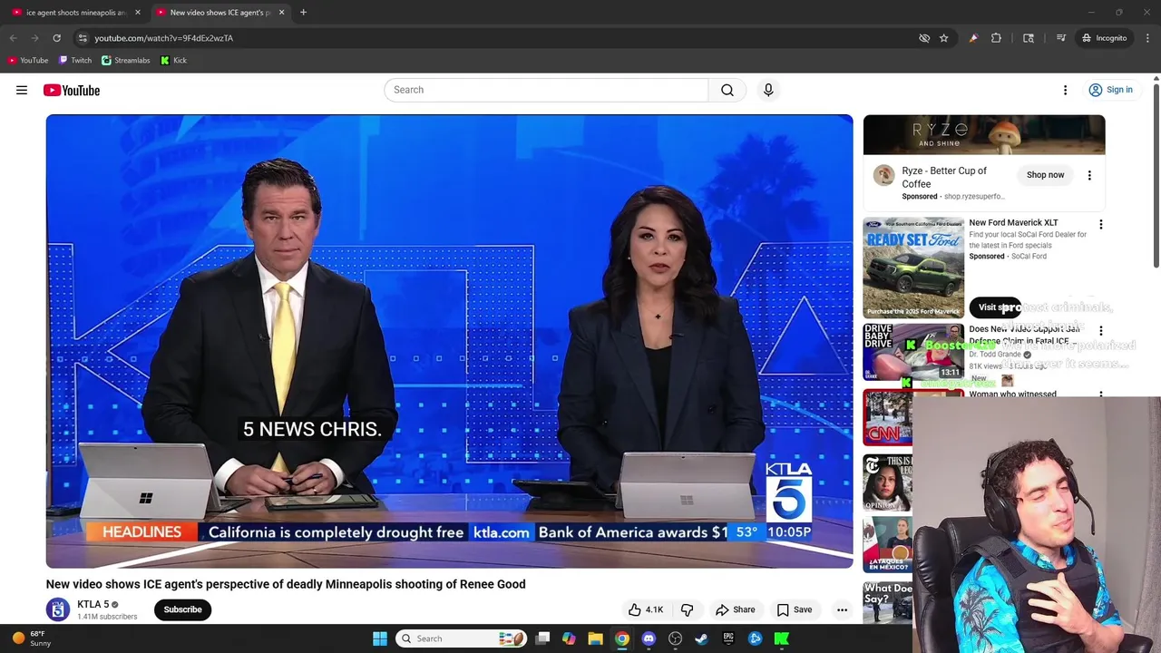This screenshot has width=1161, height=653.
Task: Open Kick app from the taskbar
Action: coord(781,638)
